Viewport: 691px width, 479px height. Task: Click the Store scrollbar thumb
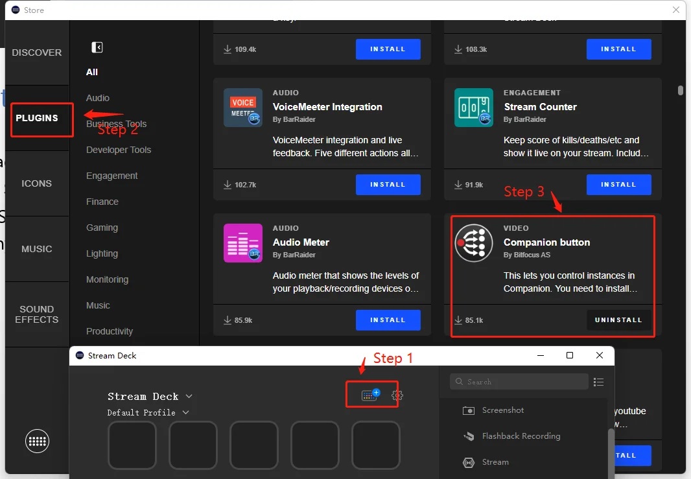click(681, 90)
